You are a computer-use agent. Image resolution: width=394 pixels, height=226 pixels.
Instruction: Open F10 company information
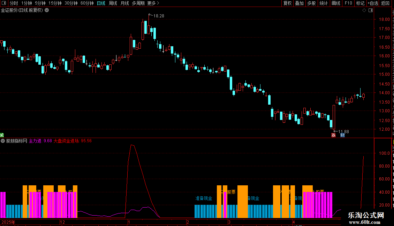pyautogui.click(x=348, y=3)
